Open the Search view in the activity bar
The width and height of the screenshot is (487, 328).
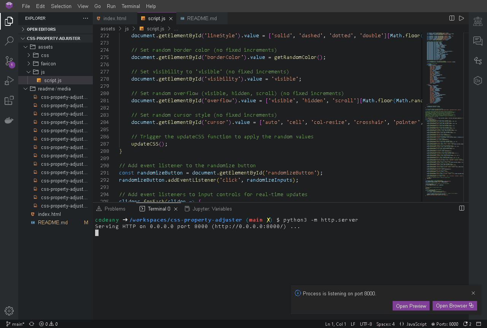(9, 41)
